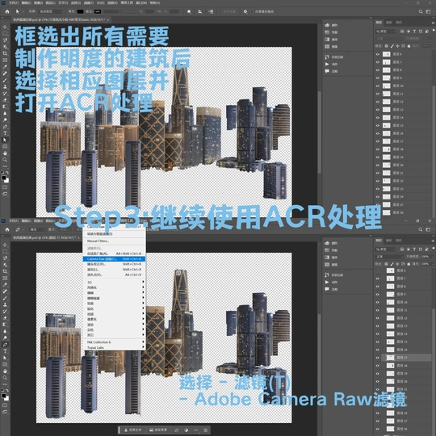Expand Topaz Labs submenu
Viewport: 436px width, 436px height.
[114, 347]
